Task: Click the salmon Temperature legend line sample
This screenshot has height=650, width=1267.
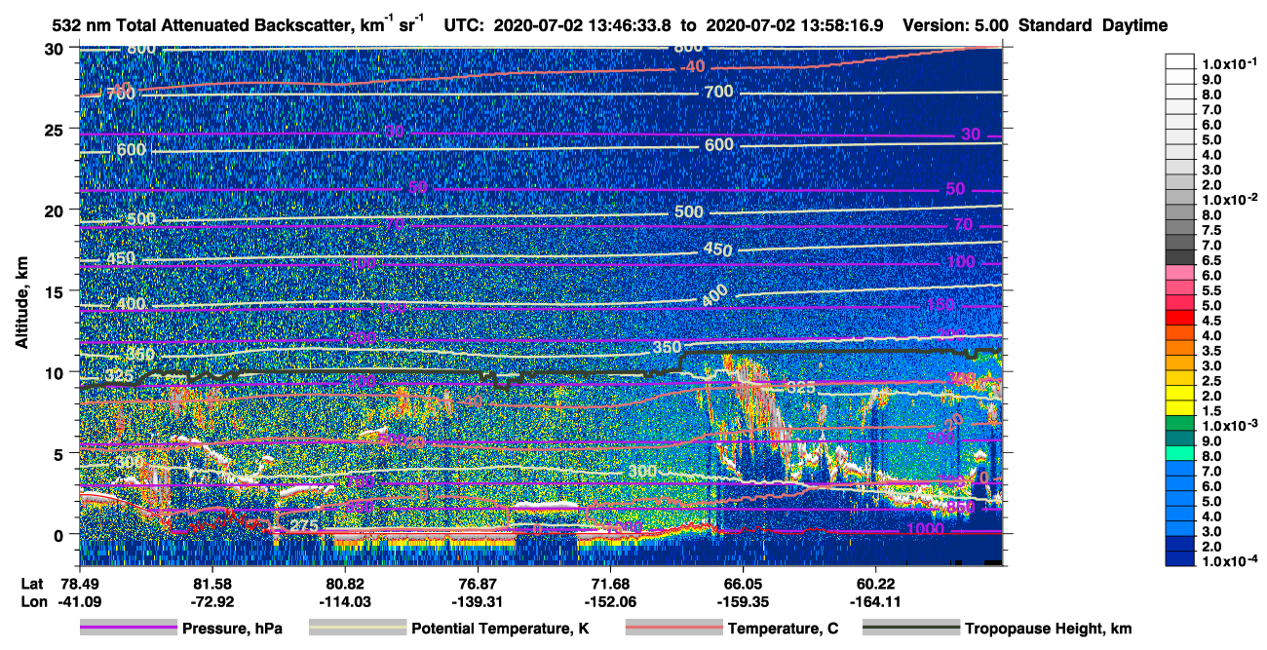Action: pyautogui.click(x=673, y=629)
